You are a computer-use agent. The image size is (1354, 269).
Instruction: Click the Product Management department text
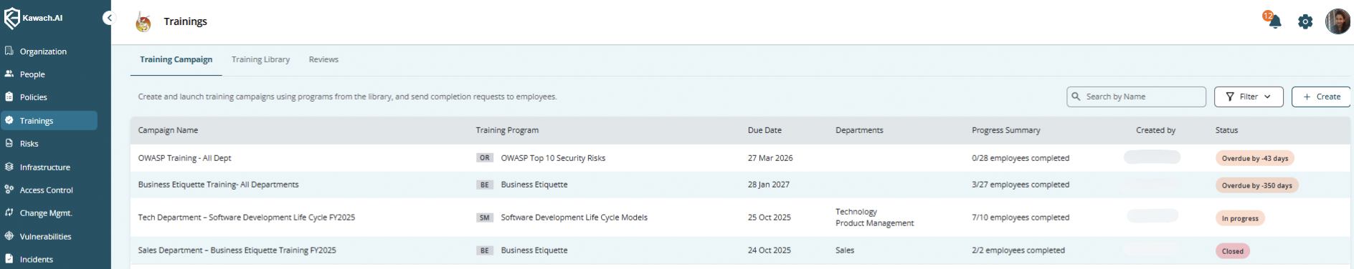pyautogui.click(x=875, y=223)
